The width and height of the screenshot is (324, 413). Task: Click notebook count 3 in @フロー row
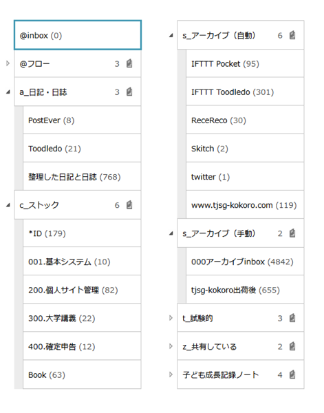point(117,64)
